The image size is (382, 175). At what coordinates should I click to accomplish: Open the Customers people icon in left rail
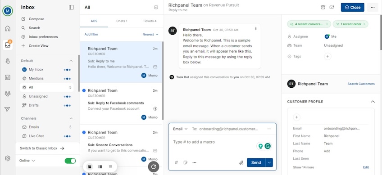8,94
